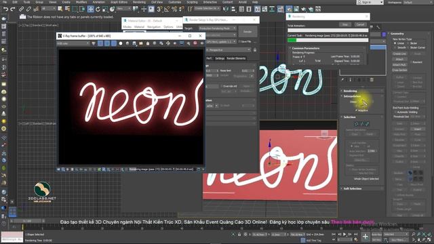Toggle the Reorient checkbox
The height and width of the screenshot is (244, 434).
[x=412, y=62]
